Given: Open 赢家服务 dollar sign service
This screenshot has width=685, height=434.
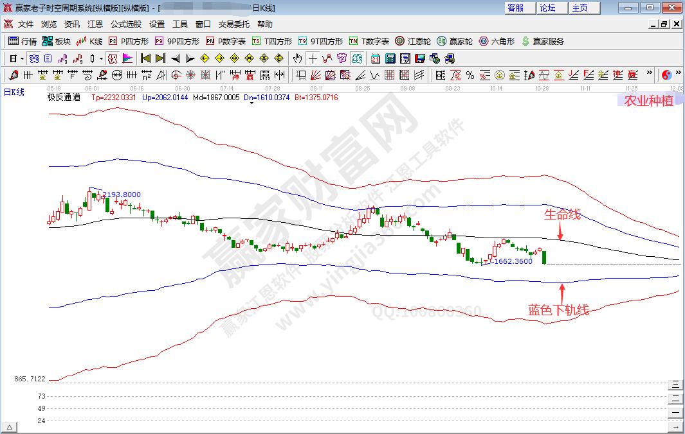Looking at the screenshot, I should [x=542, y=41].
